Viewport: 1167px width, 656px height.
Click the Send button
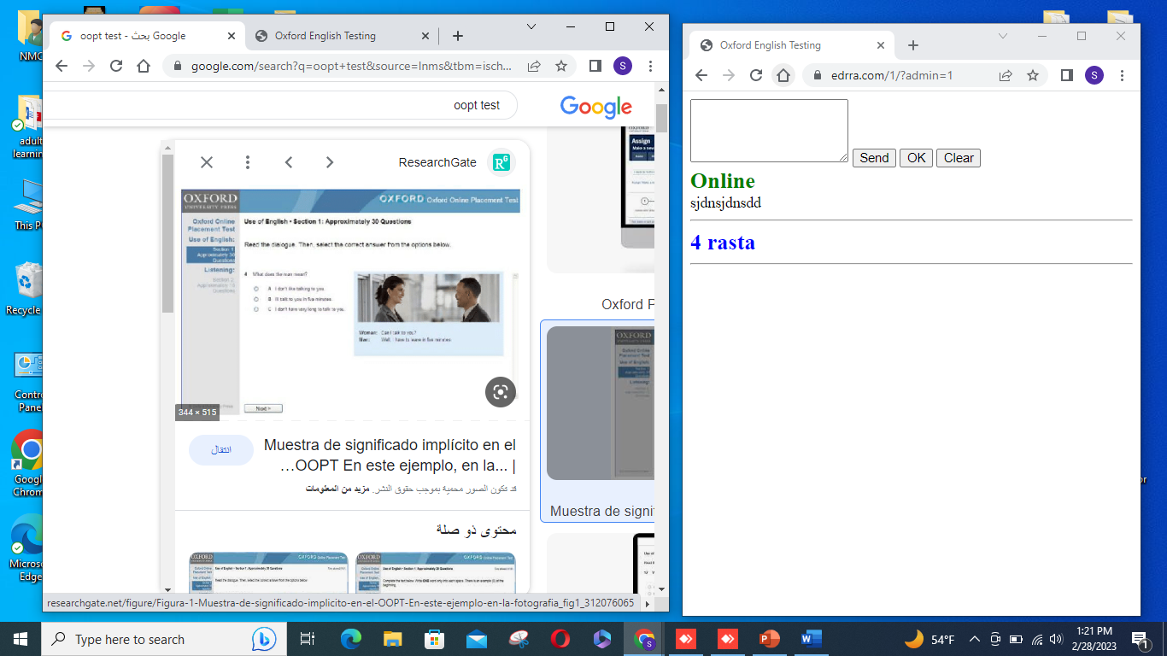tap(874, 158)
